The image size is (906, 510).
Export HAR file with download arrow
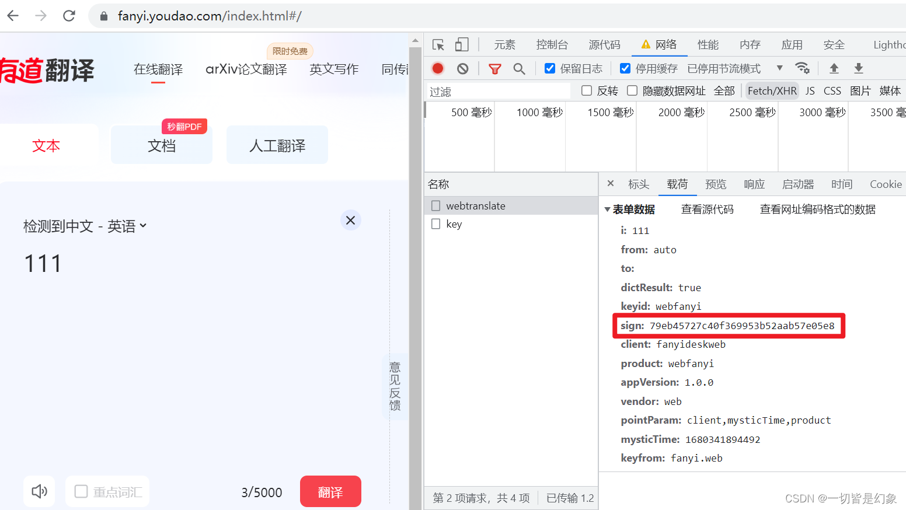tap(859, 68)
